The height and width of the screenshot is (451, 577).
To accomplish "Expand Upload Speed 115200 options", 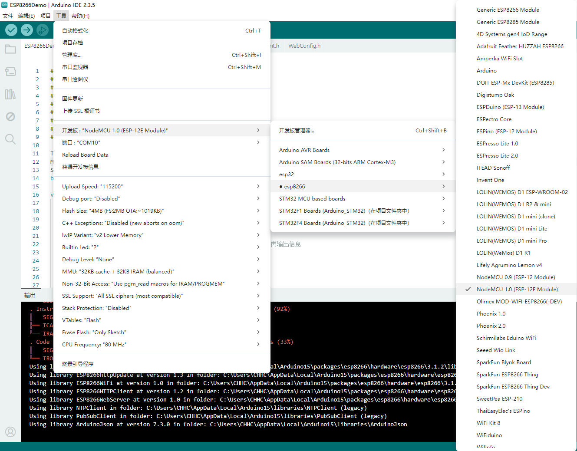I will (162, 186).
